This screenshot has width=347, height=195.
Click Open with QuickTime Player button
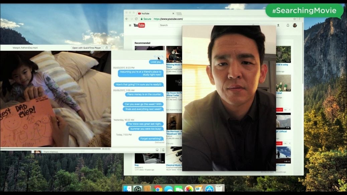tap(86, 48)
